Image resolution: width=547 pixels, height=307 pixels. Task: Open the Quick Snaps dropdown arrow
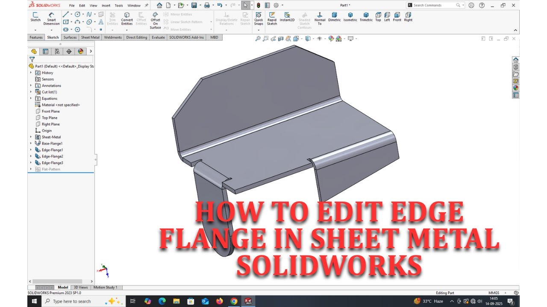coord(259,30)
